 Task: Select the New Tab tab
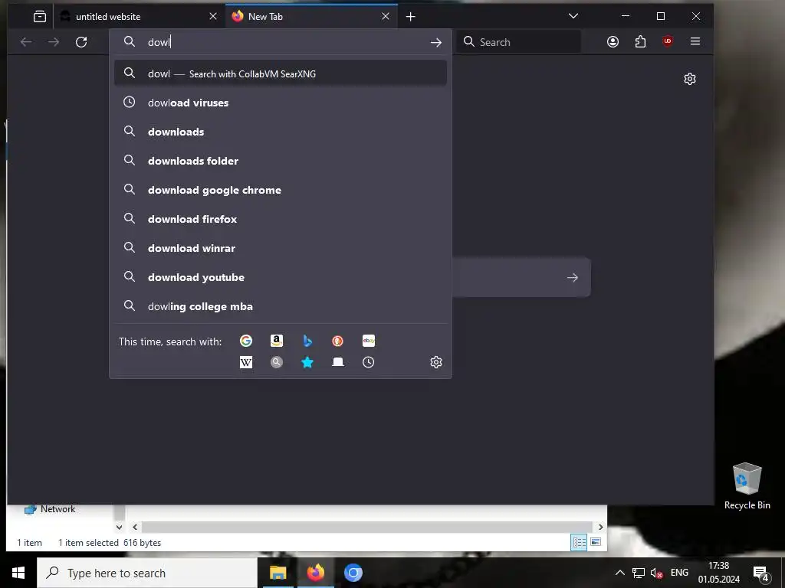click(x=311, y=17)
